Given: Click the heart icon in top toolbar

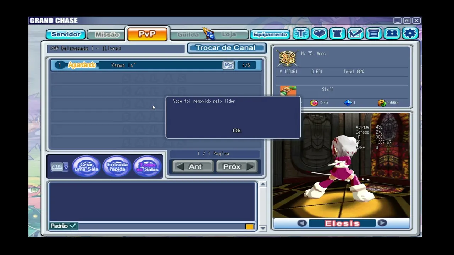Looking at the screenshot, I should [x=319, y=34].
